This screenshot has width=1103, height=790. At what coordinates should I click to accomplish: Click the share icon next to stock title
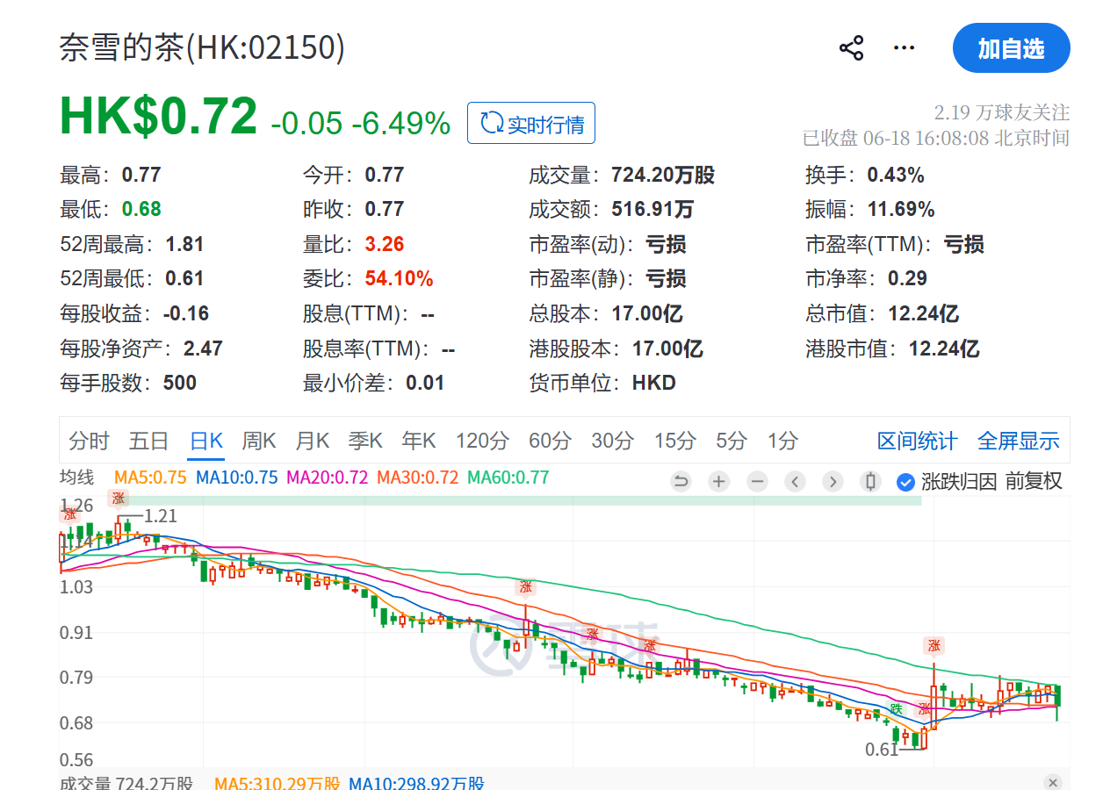pyautogui.click(x=852, y=47)
